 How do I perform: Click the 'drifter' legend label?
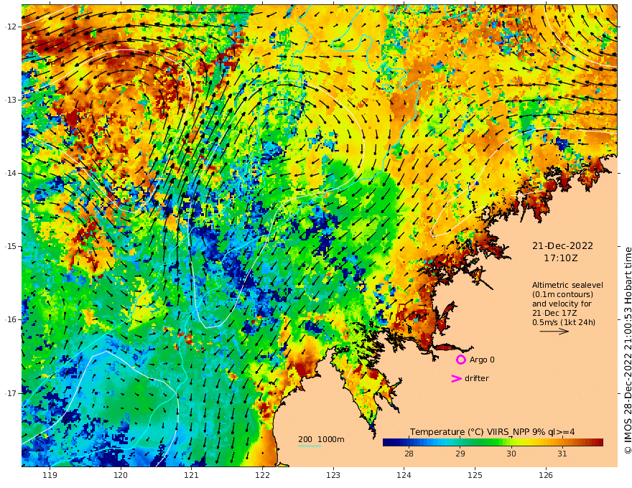click(x=477, y=378)
